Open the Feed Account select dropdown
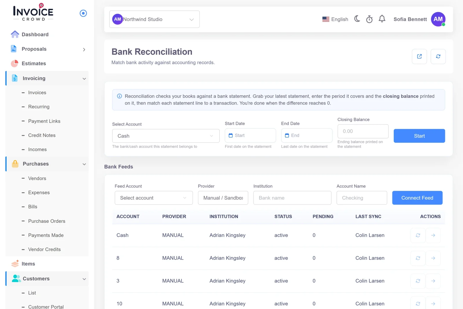The width and height of the screenshot is (463, 309). pos(154,198)
